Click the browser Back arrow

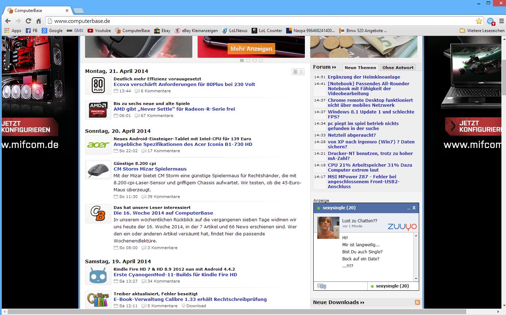pos(8,21)
